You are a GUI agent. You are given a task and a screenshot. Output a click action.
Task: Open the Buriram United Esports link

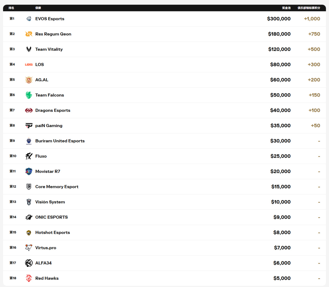(60, 141)
